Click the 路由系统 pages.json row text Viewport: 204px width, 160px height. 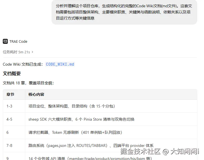pyautogui.click(x=91, y=145)
